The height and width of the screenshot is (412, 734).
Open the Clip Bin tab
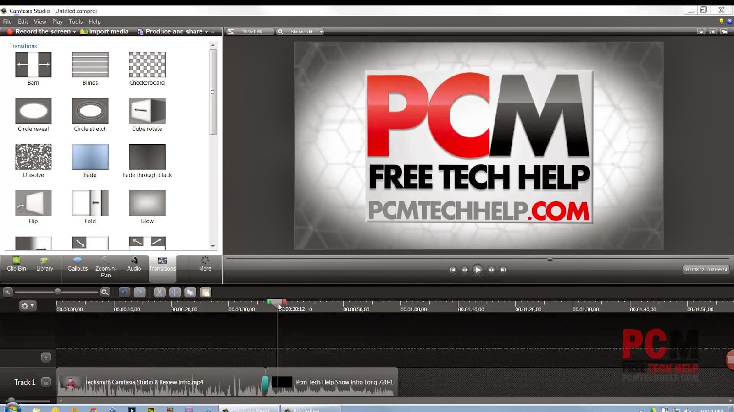[17, 265]
